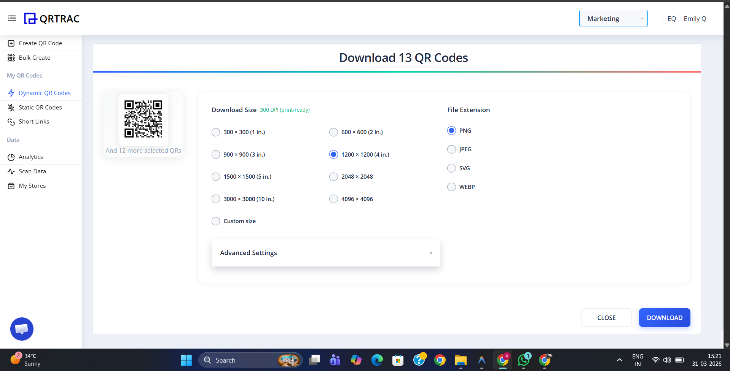Select the 600 × 600 download size
Viewport: 730px width, 371px height.
pyautogui.click(x=333, y=132)
